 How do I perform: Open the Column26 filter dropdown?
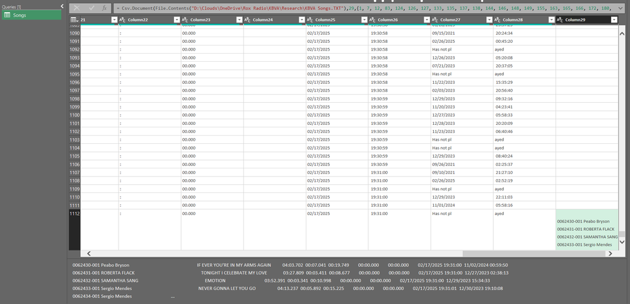coord(427,20)
